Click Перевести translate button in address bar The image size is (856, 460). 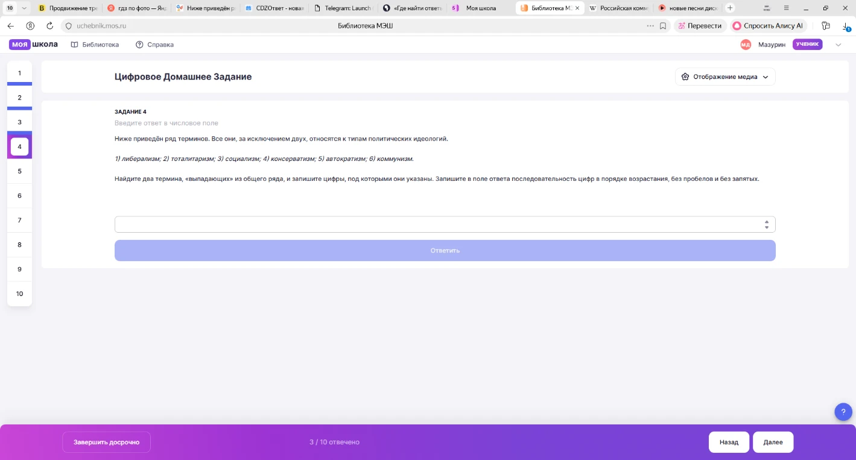[700, 26]
